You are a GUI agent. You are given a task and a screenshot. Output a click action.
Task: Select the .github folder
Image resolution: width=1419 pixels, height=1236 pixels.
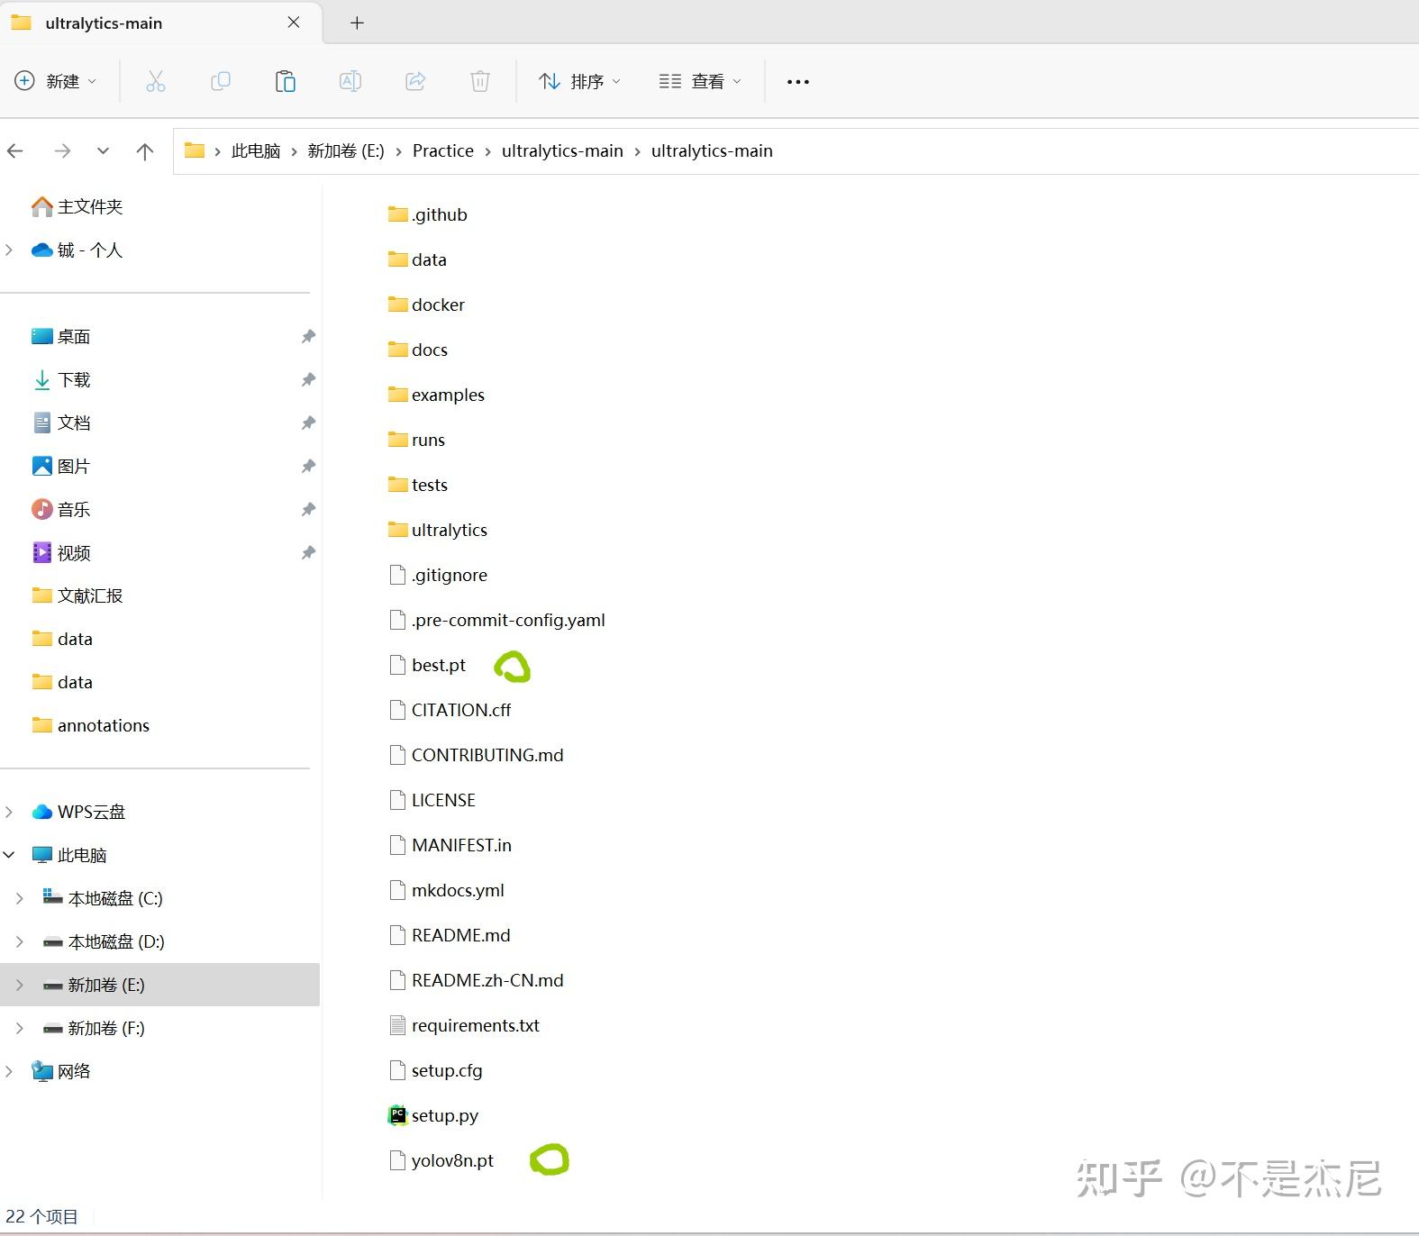tap(427, 214)
